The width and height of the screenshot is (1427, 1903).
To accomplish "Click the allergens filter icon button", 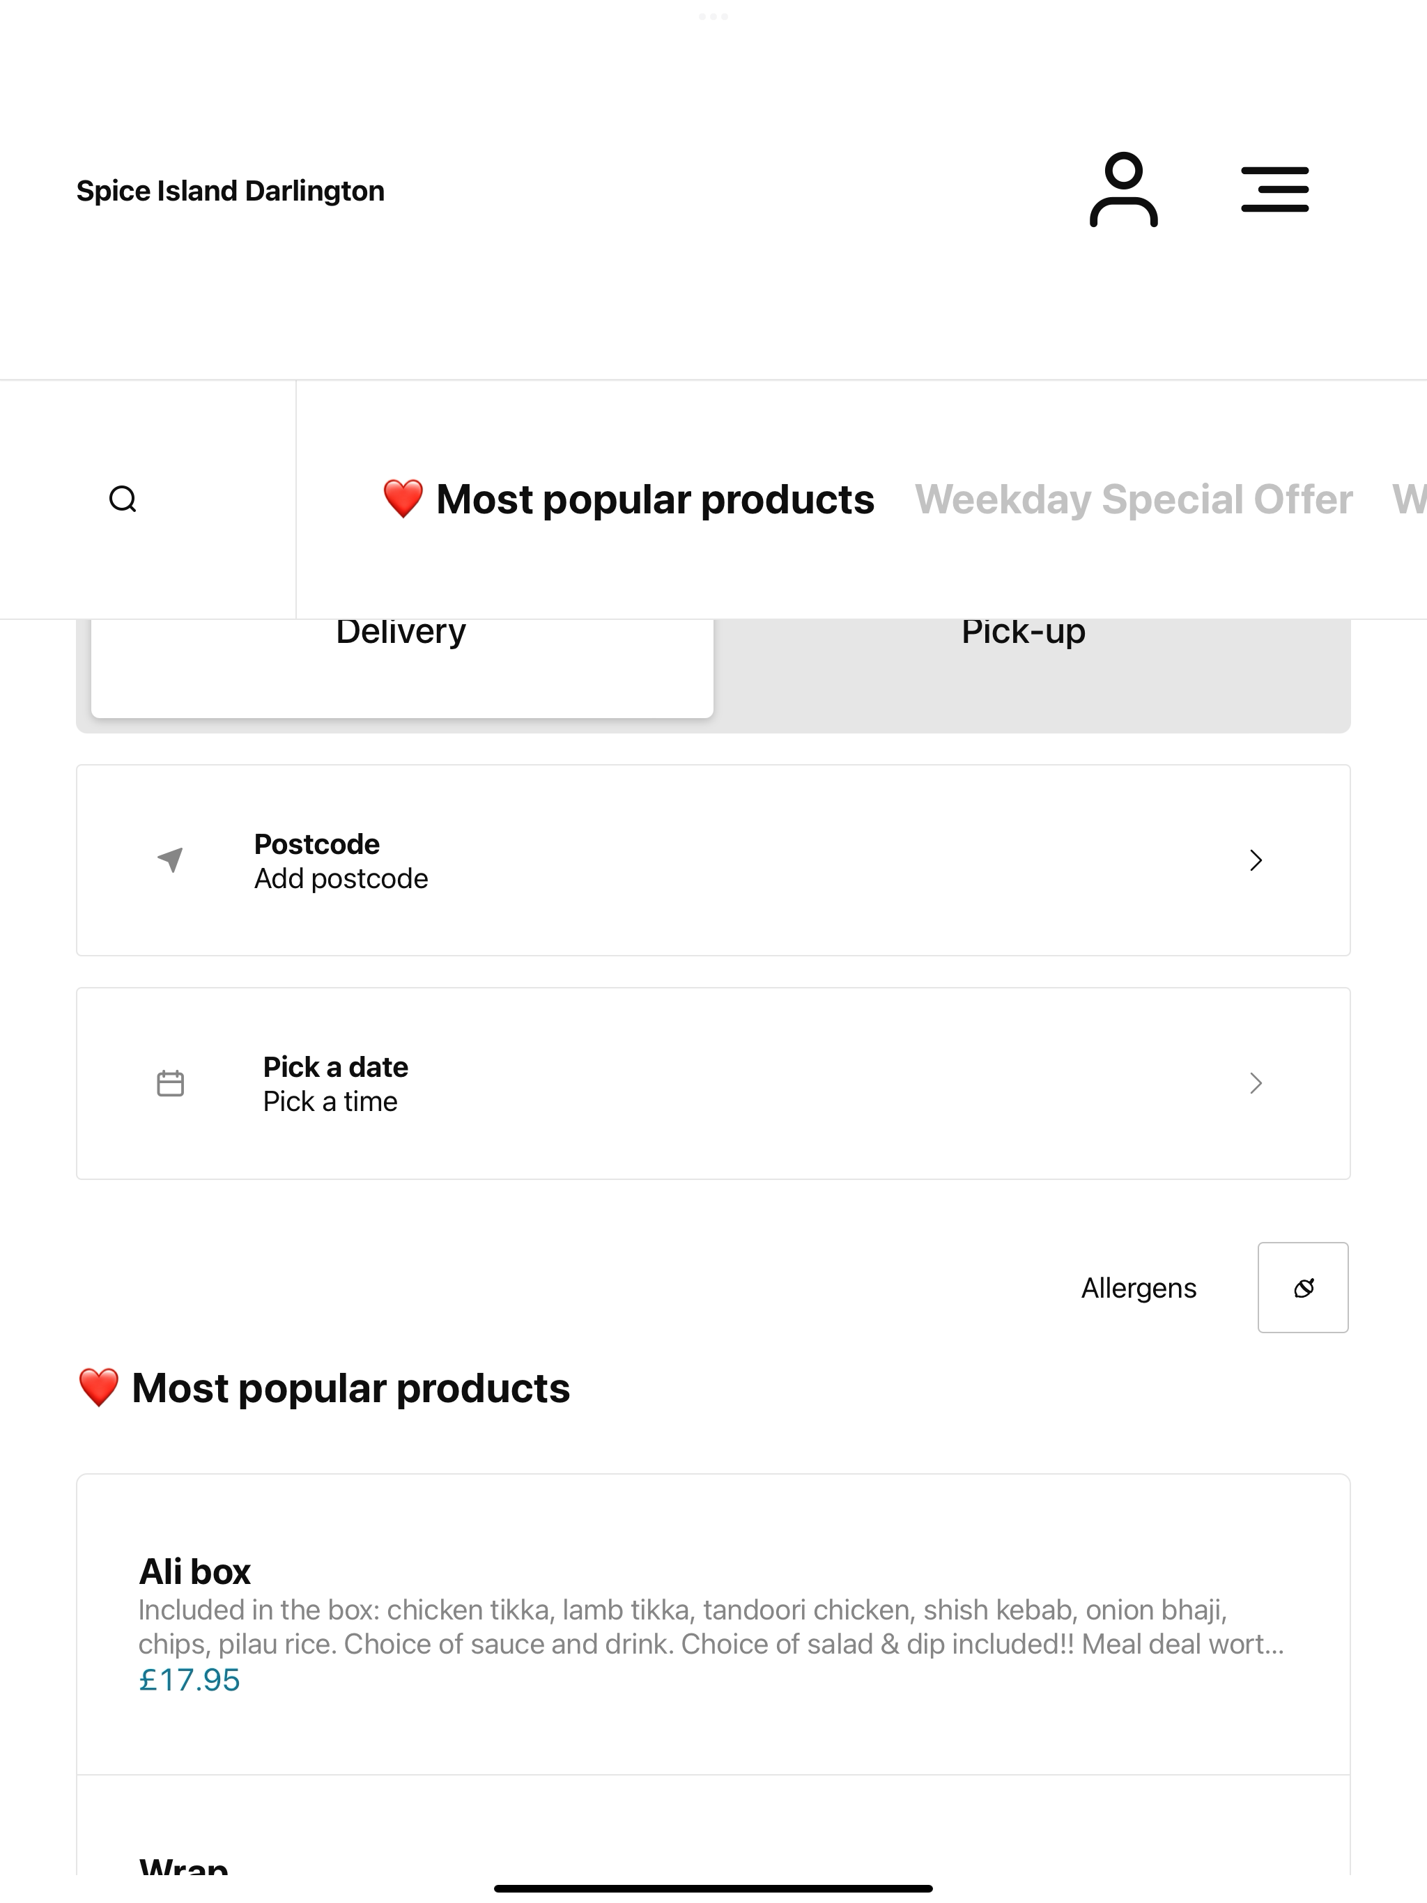I will point(1303,1287).
